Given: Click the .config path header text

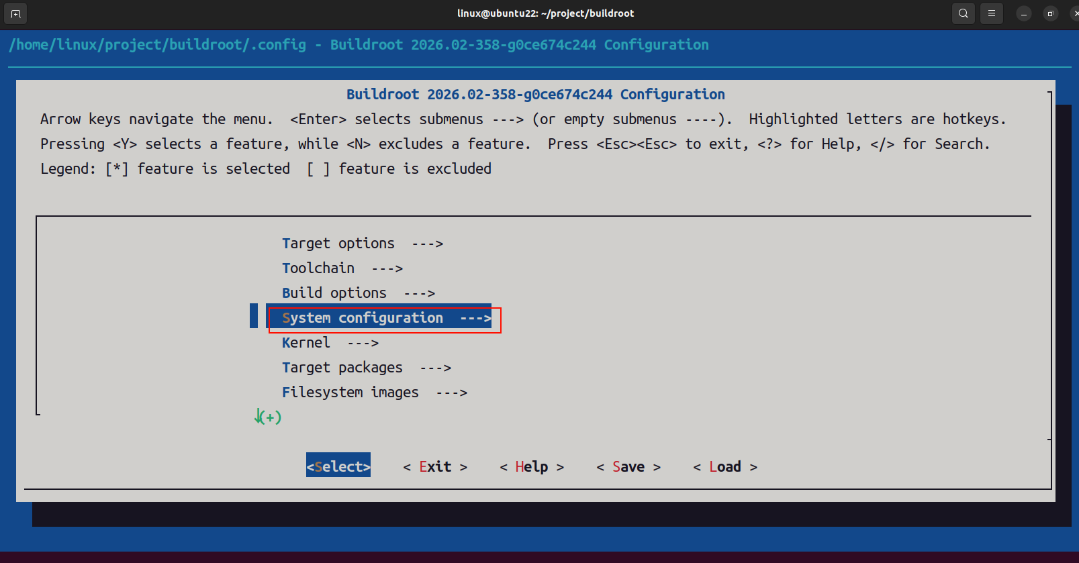Looking at the screenshot, I should pos(359,45).
